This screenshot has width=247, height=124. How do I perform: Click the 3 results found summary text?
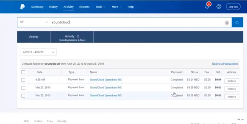pyautogui.click(x=63, y=64)
